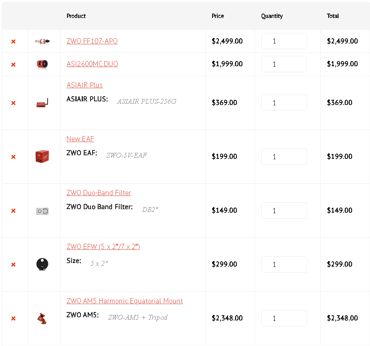Remove the New EAF item

tap(14, 157)
